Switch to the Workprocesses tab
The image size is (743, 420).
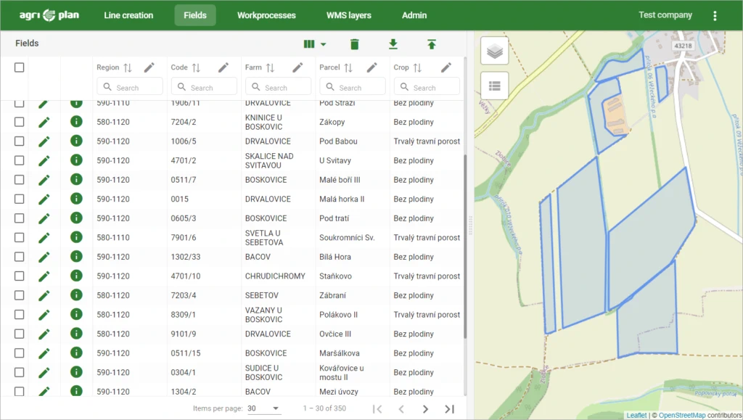(x=267, y=15)
